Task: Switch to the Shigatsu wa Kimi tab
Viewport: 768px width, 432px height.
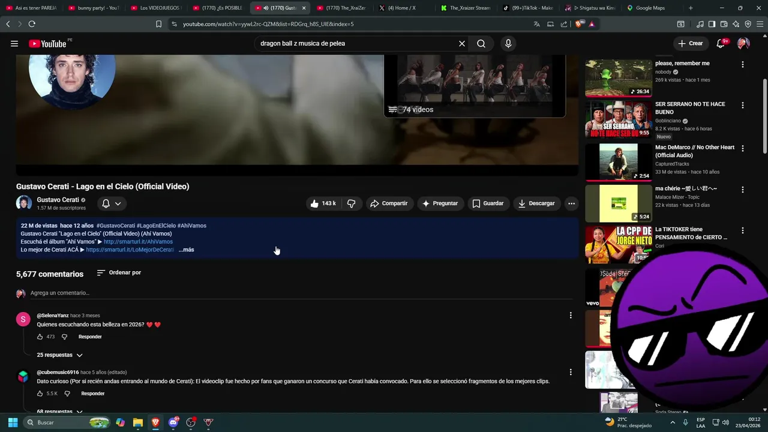Action: click(x=590, y=8)
